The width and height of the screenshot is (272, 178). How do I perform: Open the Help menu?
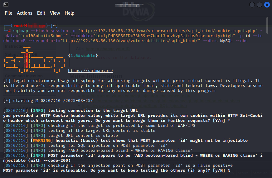point(69,13)
